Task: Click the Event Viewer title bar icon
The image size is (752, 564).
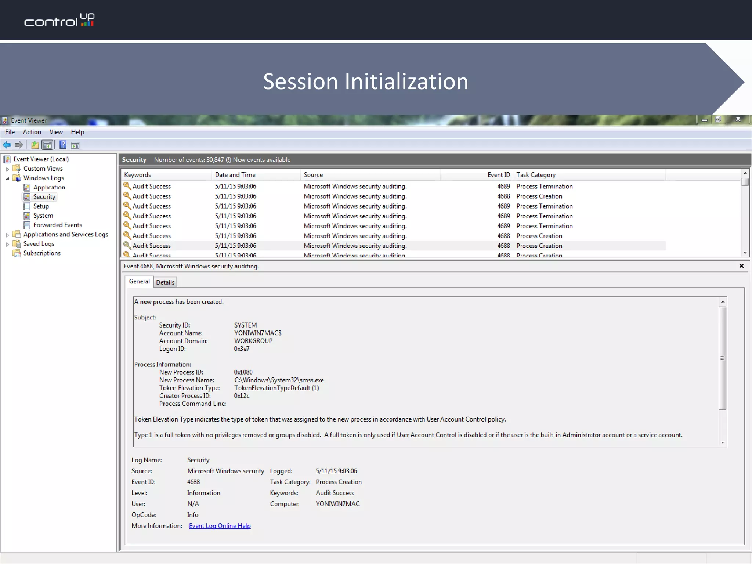Action: pos(5,120)
